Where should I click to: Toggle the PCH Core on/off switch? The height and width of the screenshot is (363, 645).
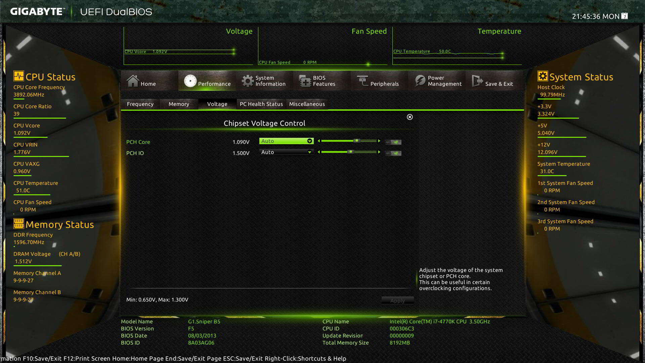pos(393,142)
